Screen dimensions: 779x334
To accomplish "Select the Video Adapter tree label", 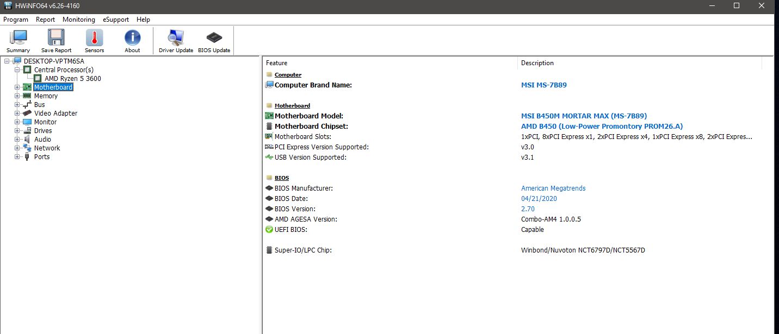I will (55, 113).
